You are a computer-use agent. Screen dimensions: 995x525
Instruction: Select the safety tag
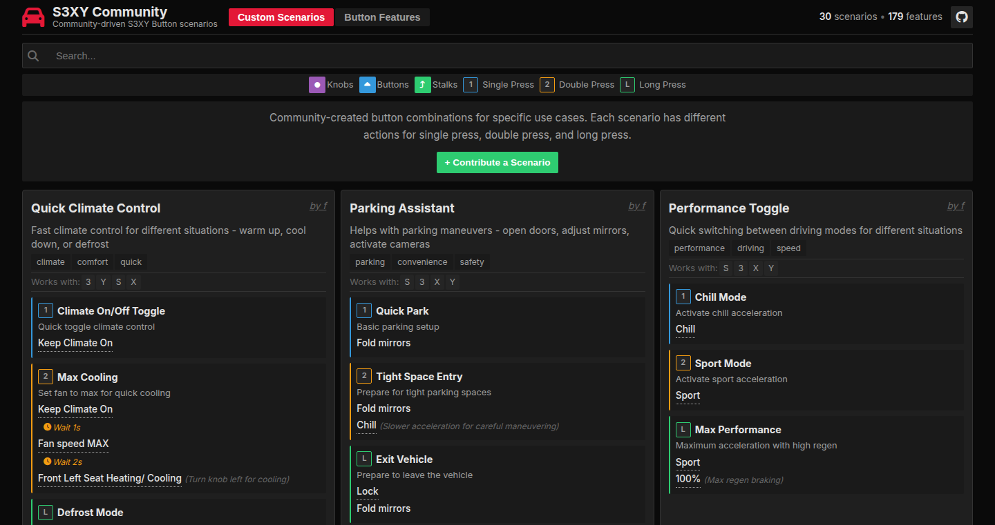pyautogui.click(x=472, y=262)
